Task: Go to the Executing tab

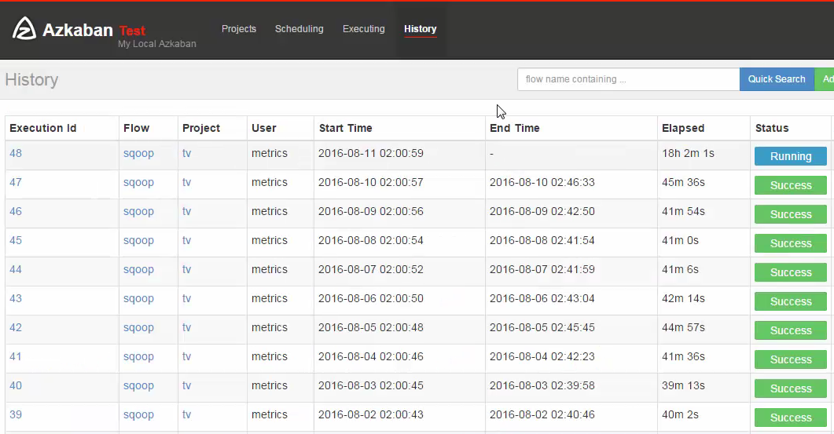Action: pos(363,29)
